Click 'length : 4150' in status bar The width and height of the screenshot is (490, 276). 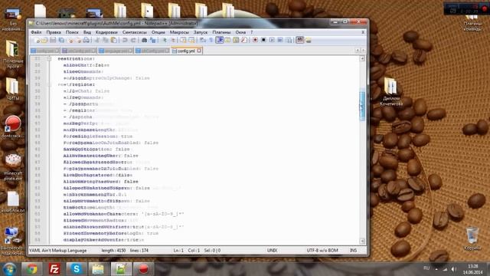(113, 251)
